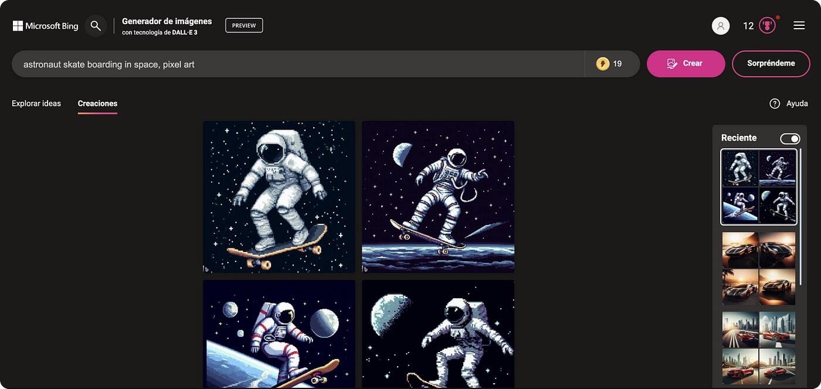Click the recent panel scrollbar
Image resolution: width=821 pixels, height=389 pixels.
coord(801,217)
